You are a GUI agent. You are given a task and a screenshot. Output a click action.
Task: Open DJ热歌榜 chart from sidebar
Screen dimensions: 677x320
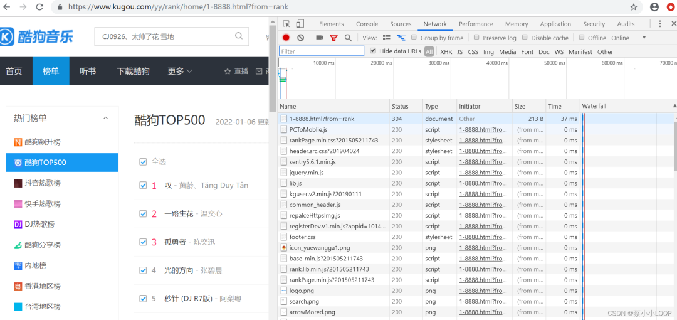point(34,225)
